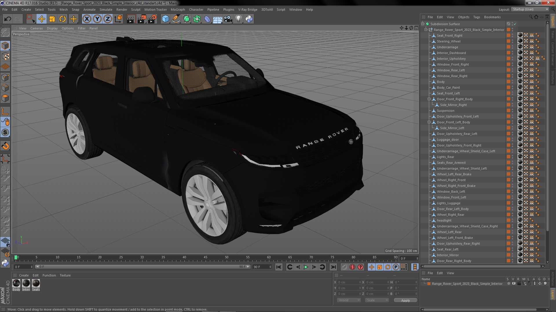Open the Bend deformer icon

[207, 19]
